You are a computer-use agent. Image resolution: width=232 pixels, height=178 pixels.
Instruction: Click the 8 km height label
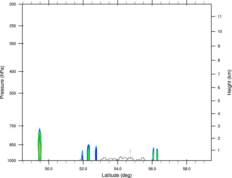click(x=219, y=60)
